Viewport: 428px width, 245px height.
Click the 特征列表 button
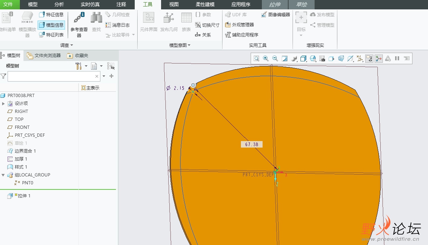pos(51,35)
